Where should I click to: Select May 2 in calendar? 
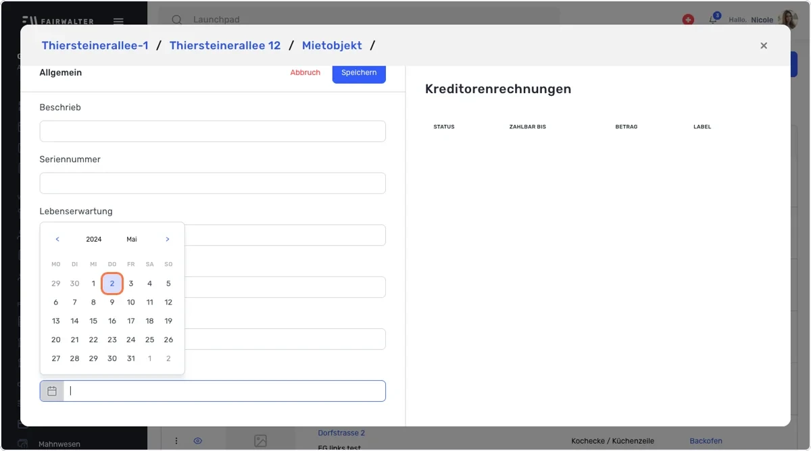112,284
